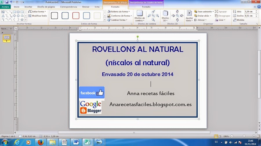This screenshot has height=146, width=261.
Task: Open Efectos de sombra menu
Action: click(139, 16)
